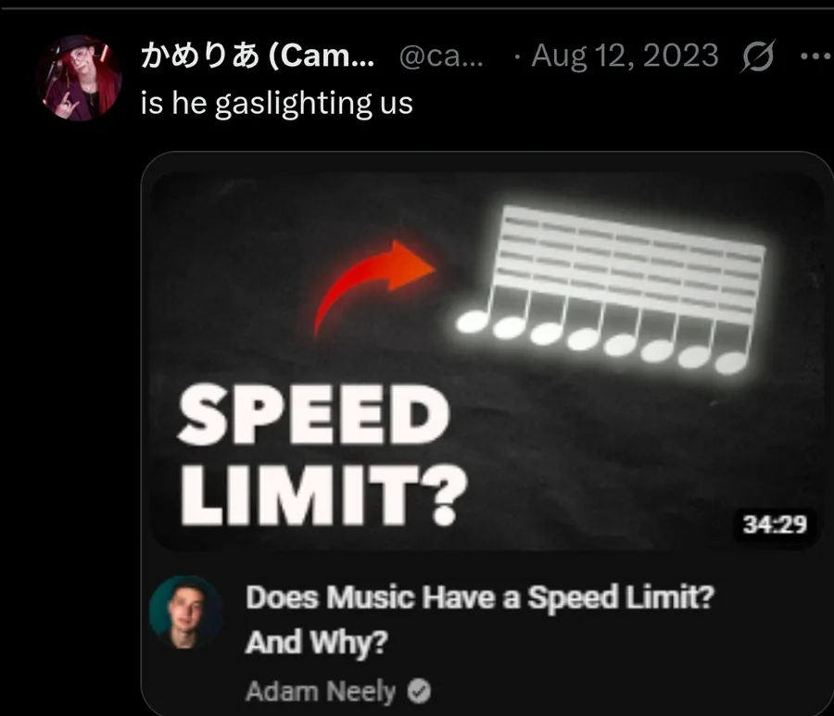
Task: Click Adam Neely's channel avatar
Action: (x=185, y=612)
